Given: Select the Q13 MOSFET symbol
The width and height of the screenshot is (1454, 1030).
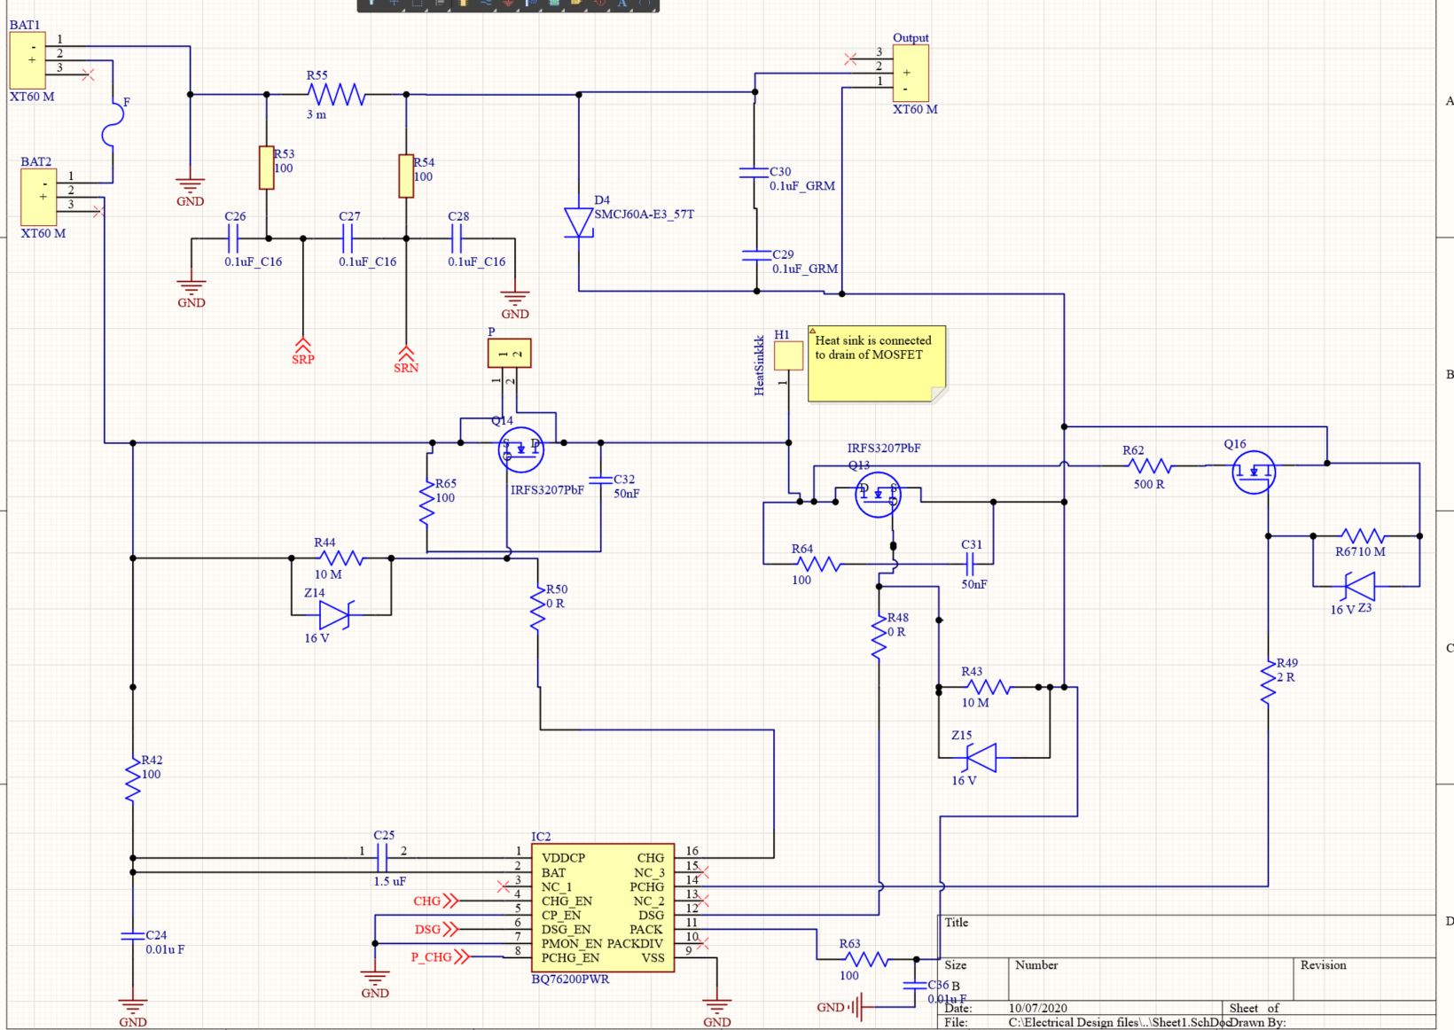Looking at the screenshot, I should (x=878, y=495).
